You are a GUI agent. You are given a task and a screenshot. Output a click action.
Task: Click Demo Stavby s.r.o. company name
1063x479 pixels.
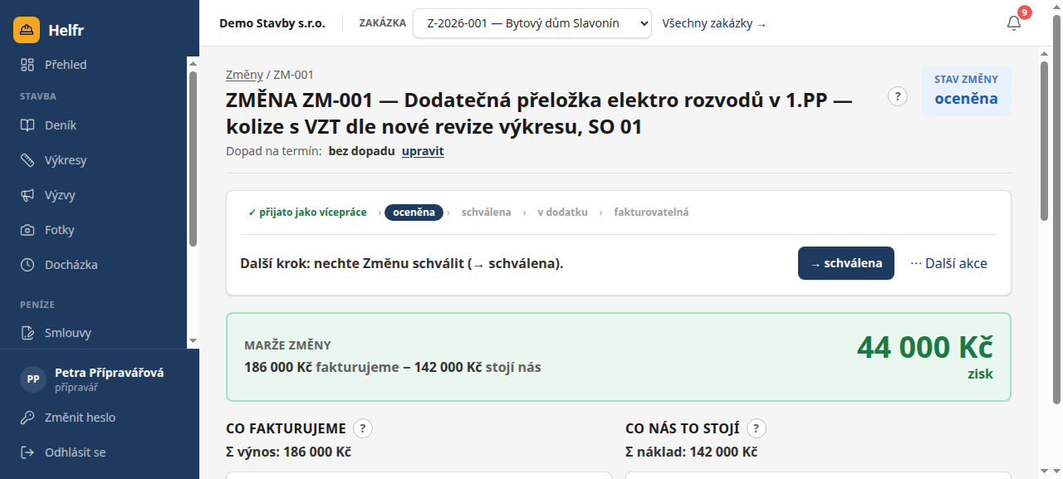point(272,23)
